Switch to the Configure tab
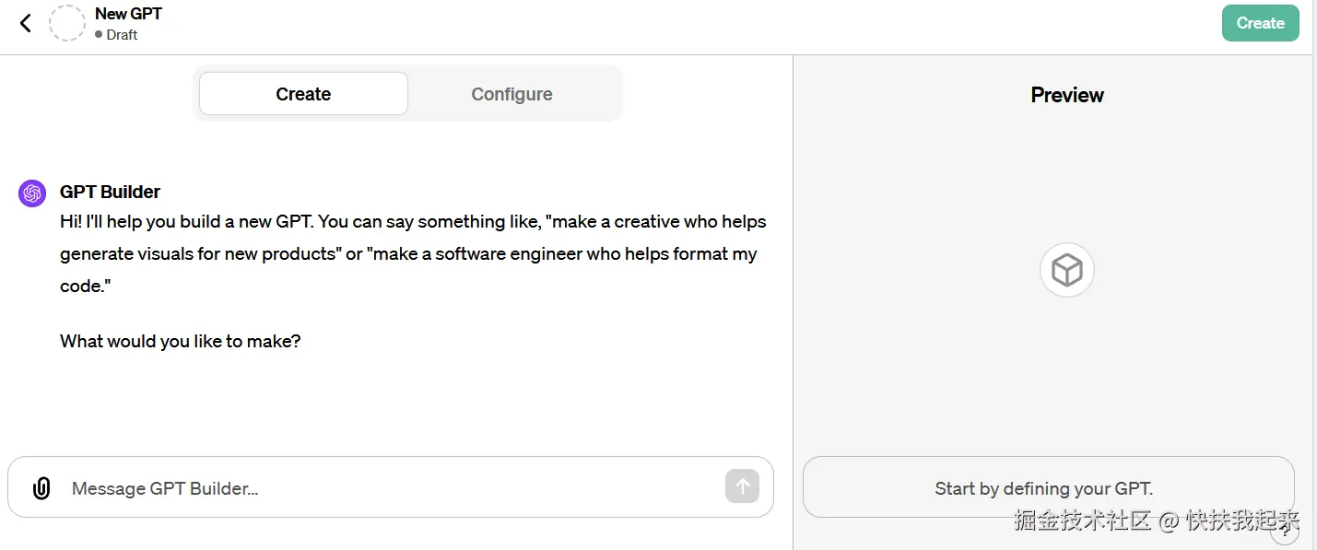Screen dimensions: 1317x550 pyautogui.click(x=512, y=94)
